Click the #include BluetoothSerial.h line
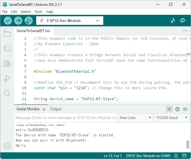Image resolution: width=191 pixels, height=159 pixels. pos(65,71)
